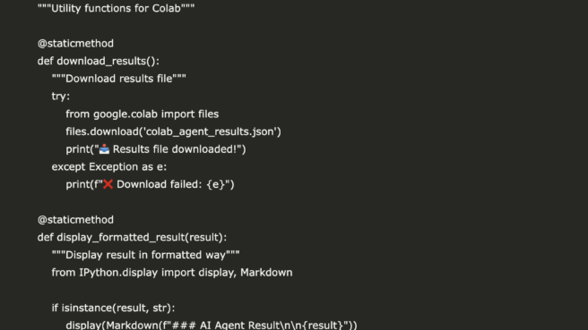Click the word Markdown in import line
The width and height of the screenshot is (588, 330).
click(266, 273)
